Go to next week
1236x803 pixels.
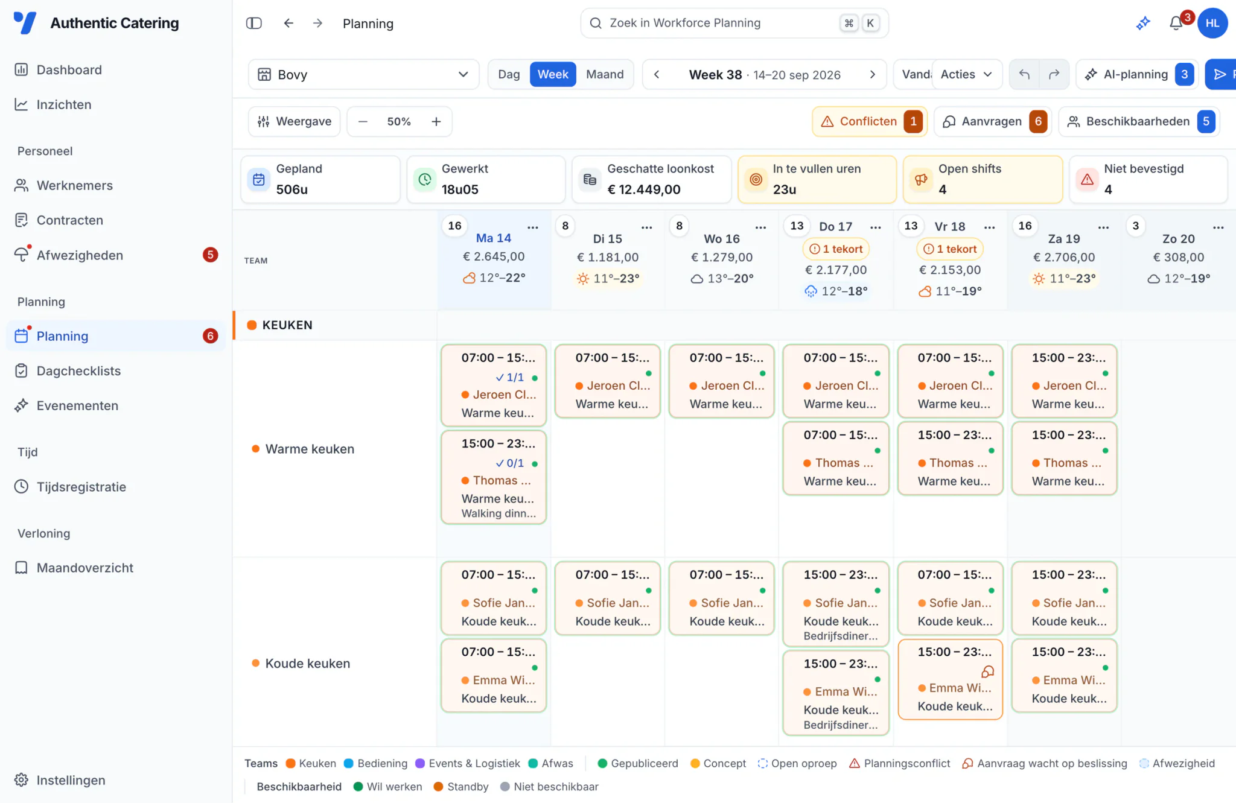(872, 74)
